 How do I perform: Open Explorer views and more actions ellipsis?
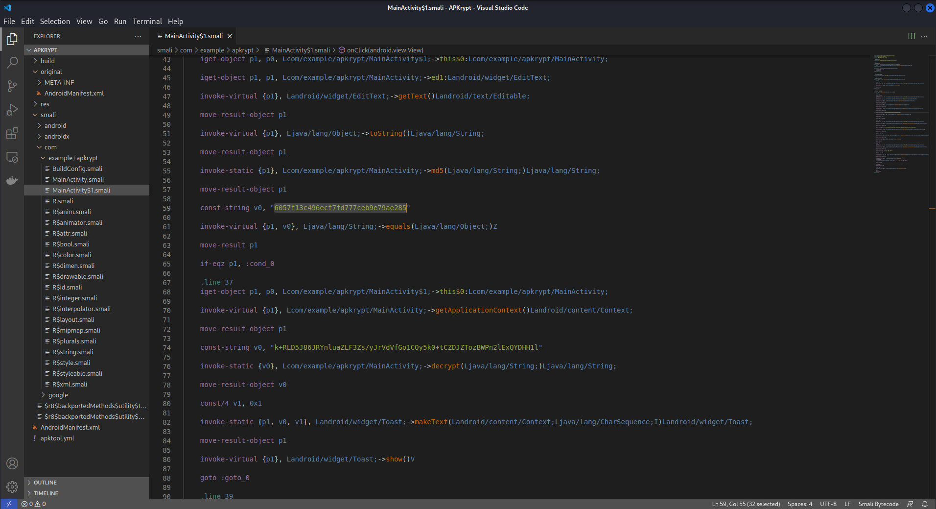click(x=138, y=36)
